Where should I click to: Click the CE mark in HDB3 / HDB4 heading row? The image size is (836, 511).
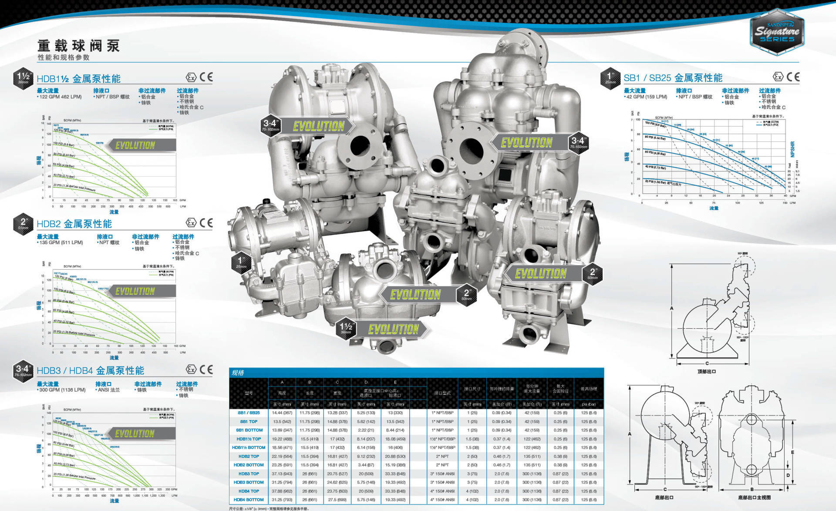(x=206, y=370)
